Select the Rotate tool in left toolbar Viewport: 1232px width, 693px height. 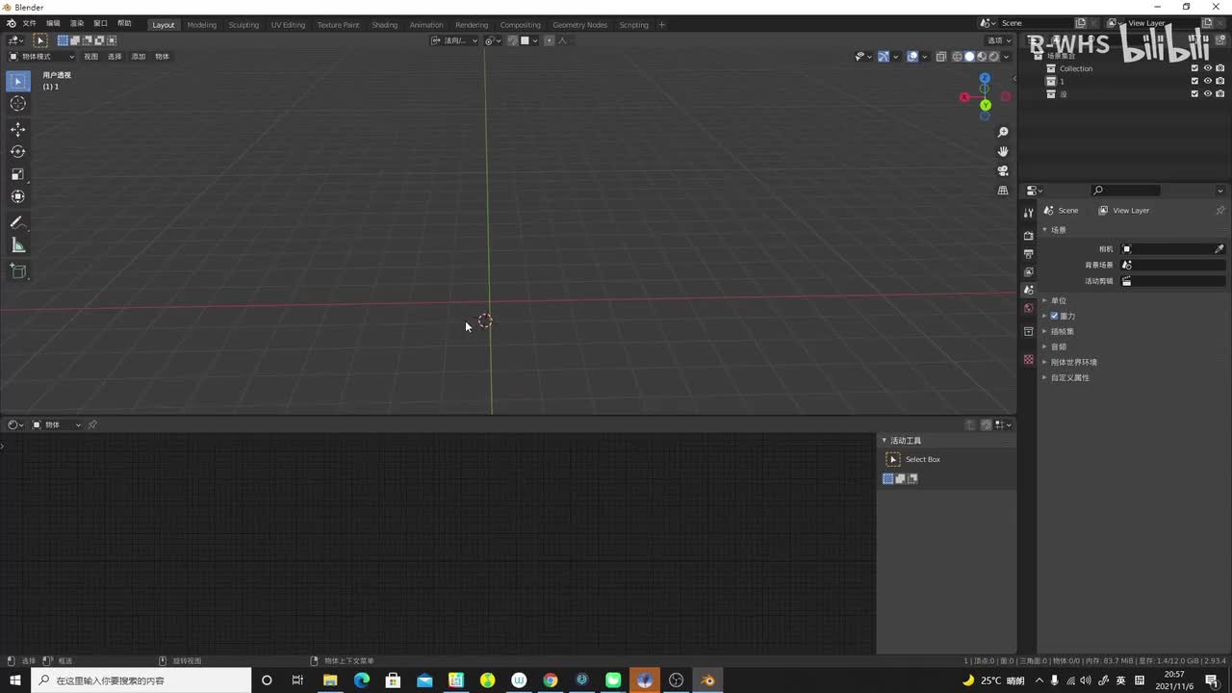coord(17,151)
